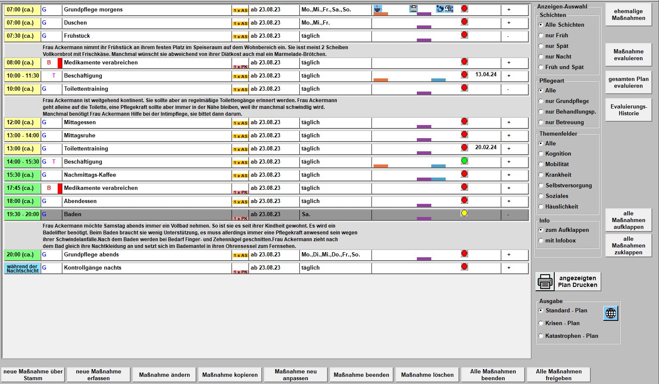Select 'Mobilität' in Themenfelder filter

(x=541, y=164)
